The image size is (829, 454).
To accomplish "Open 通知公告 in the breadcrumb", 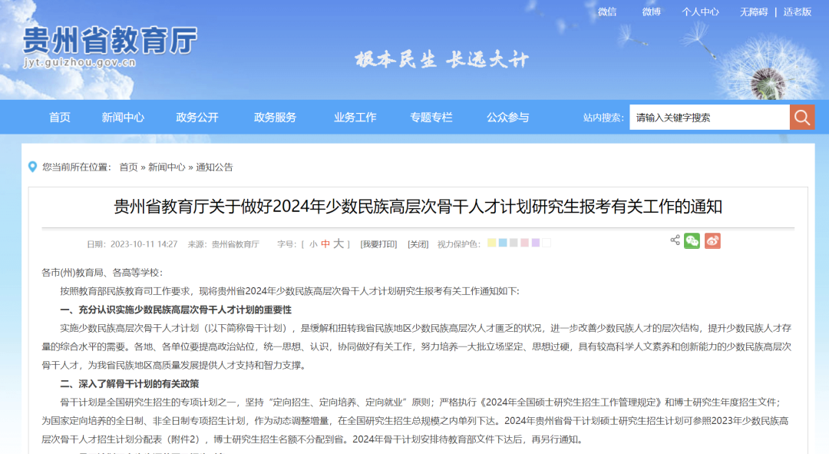I will click(x=214, y=167).
